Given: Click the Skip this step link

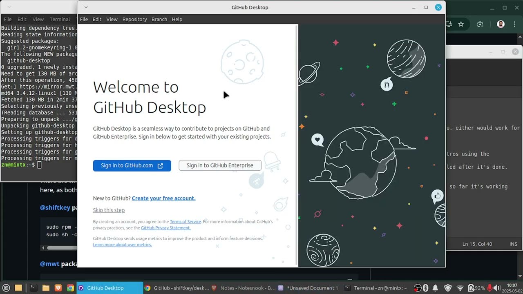Looking at the screenshot, I should pos(109,210).
